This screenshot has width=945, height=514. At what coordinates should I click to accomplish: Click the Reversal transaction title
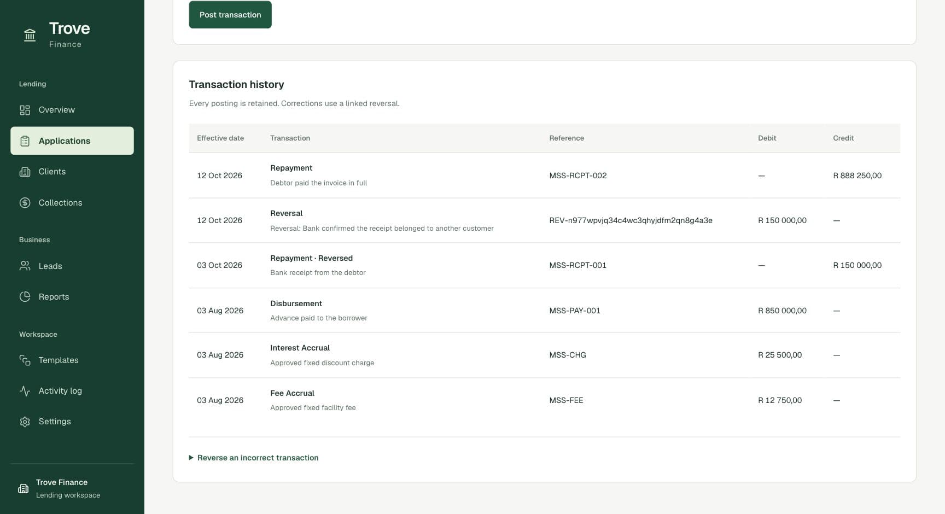coord(286,213)
